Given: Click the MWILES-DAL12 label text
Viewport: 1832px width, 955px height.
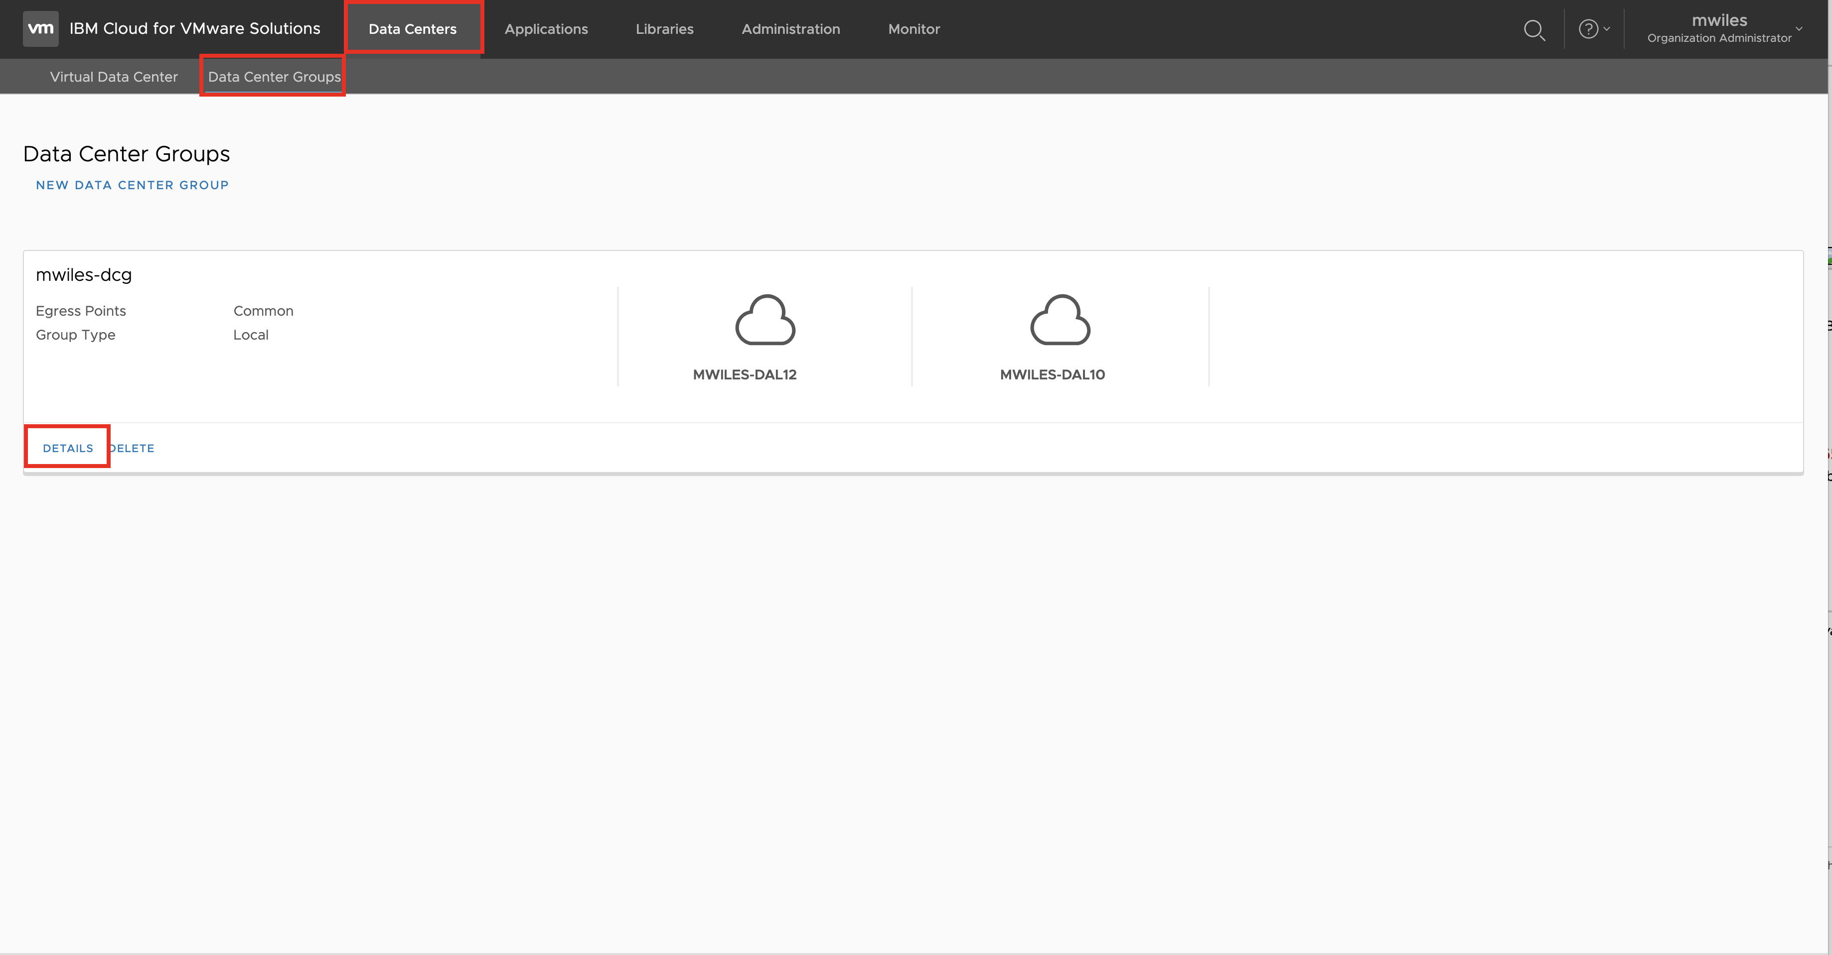Looking at the screenshot, I should pos(745,374).
